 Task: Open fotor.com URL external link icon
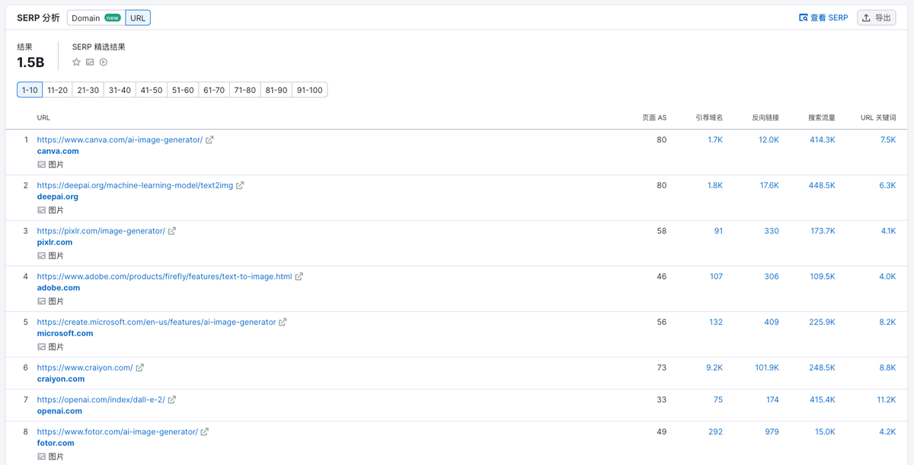[x=204, y=431]
